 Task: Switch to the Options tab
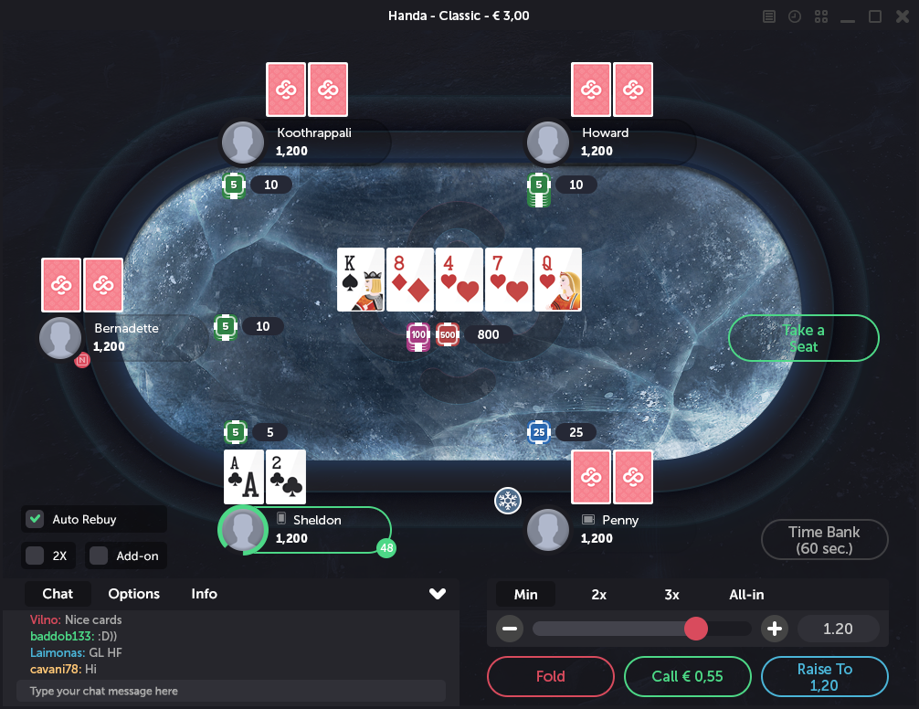133,594
